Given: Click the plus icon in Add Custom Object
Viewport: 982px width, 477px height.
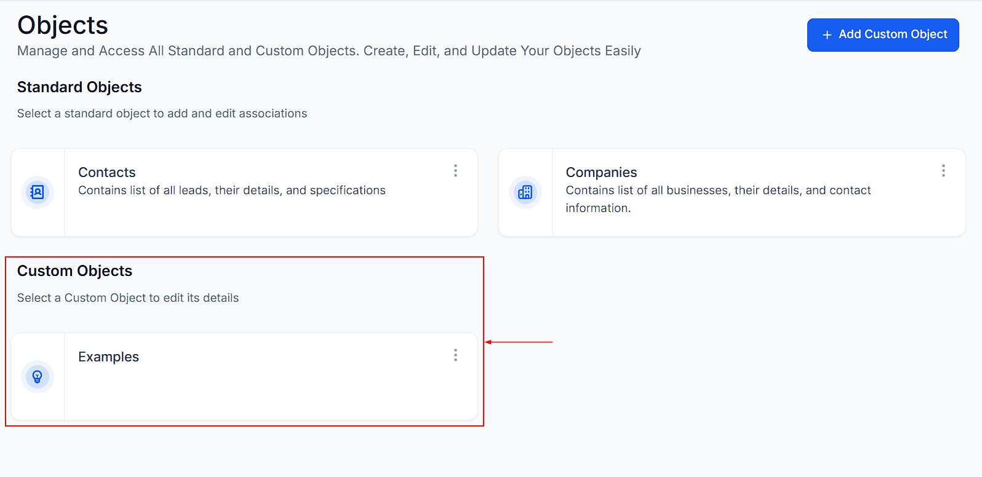Looking at the screenshot, I should click(827, 35).
